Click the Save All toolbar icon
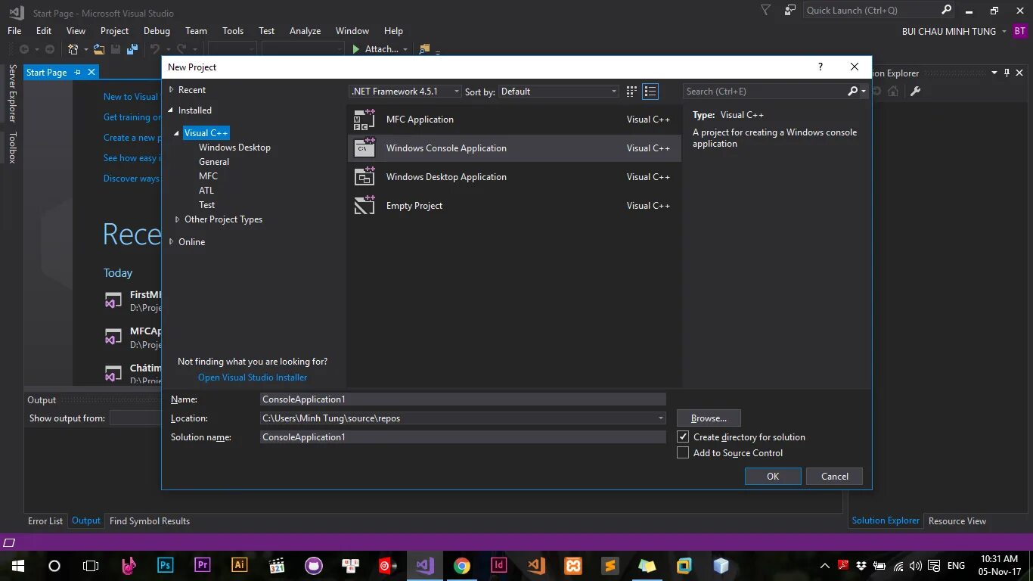Image resolution: width=1033 pixels, height=581 pixels. 132,49
